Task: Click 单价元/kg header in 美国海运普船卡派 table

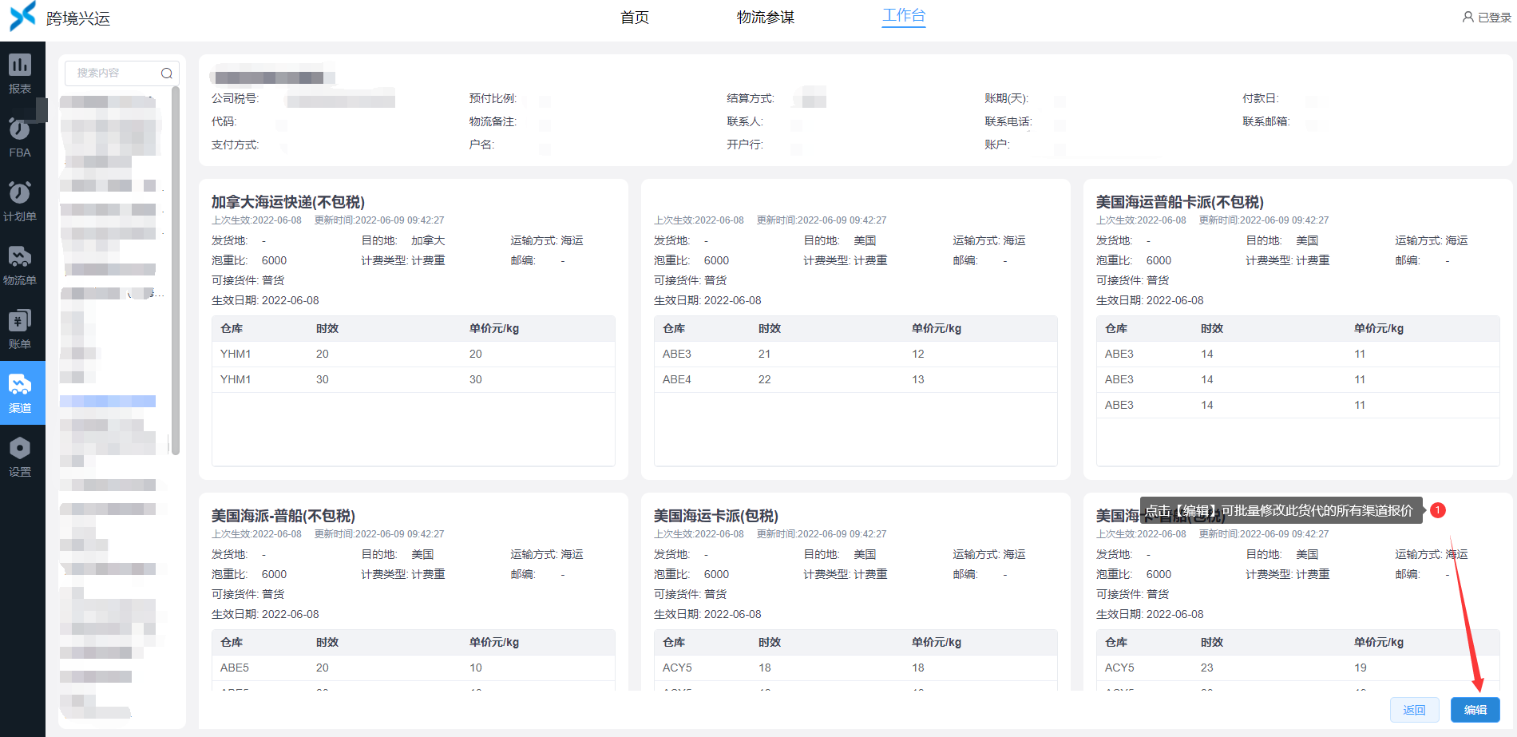Action: pyautogui.click(x=1379, y=328)
